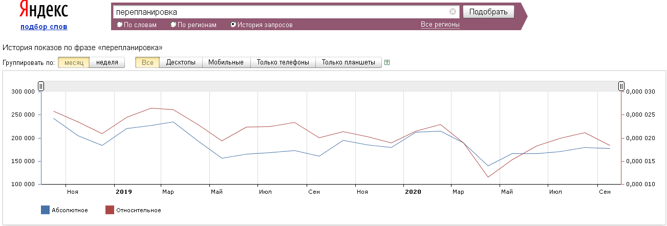Viewport: 667px width, 226px height.
Task: Switch to the Мобильные tab
Action: (226, 62)
